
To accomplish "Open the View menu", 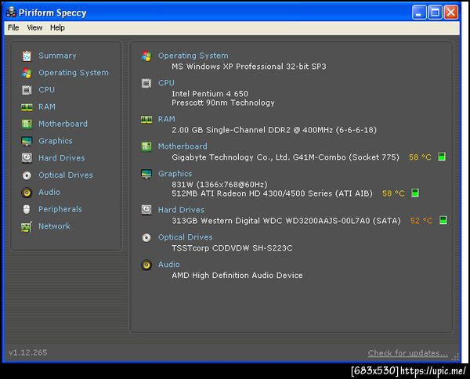I will 34,27.
